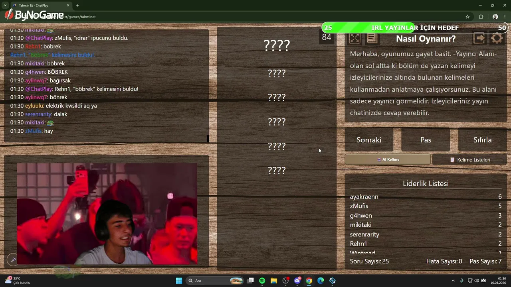Viewport: 511px width, 287px height.
Task: Click zMufis 'hay' chat message
Action: (32, 131)
